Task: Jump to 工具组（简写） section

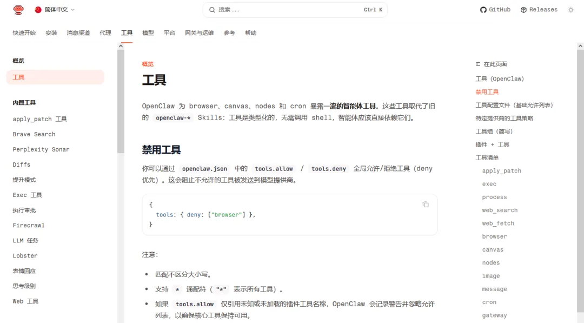Action: (x=494, y=131)
